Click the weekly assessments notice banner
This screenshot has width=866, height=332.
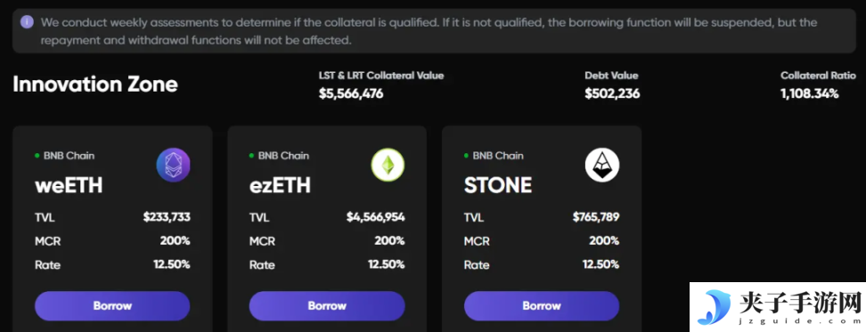(434, 31)
